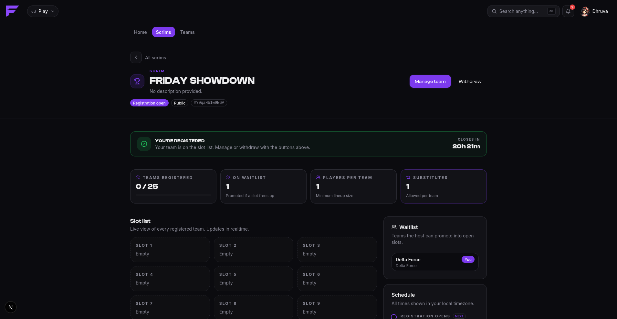Switch to the Teams tab

(187, 32)
